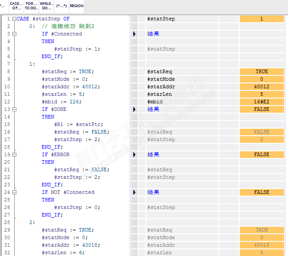Click the case label '2:' on line 28
The width and height of the screenshot is (288, 256).
[32, 223]
